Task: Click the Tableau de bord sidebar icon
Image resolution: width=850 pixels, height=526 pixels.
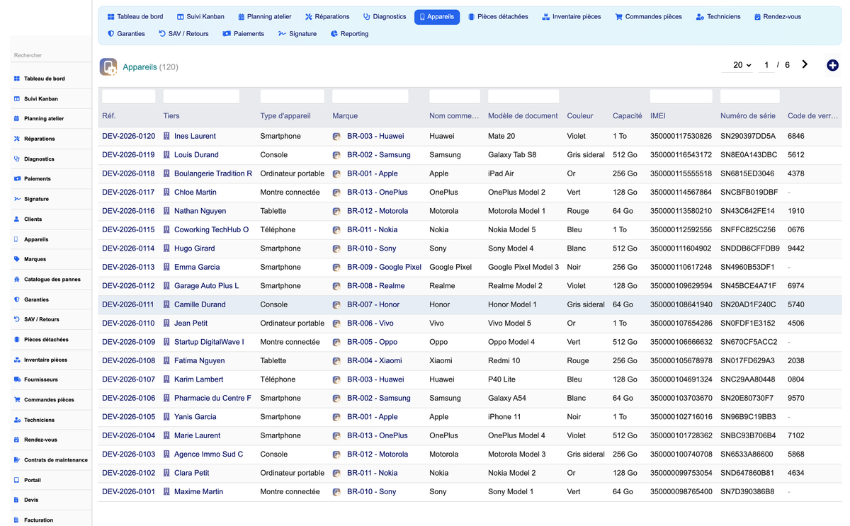Action: pos(17,79)
